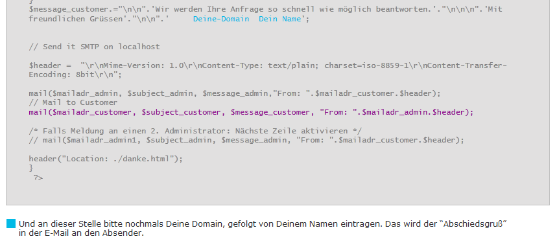Click the cyan square bullet icon
This screenshot has height=241, width=557.
pyautogui.click(x=11, y=224)
